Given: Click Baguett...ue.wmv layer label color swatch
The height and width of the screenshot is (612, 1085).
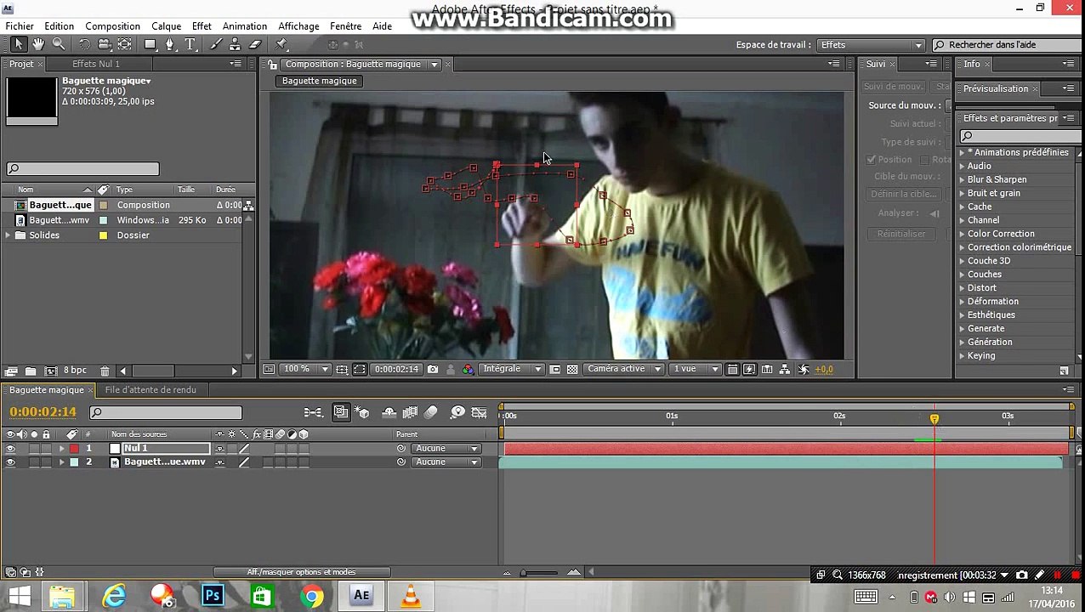Looking at the screenshot, I should tap(74, 462).
